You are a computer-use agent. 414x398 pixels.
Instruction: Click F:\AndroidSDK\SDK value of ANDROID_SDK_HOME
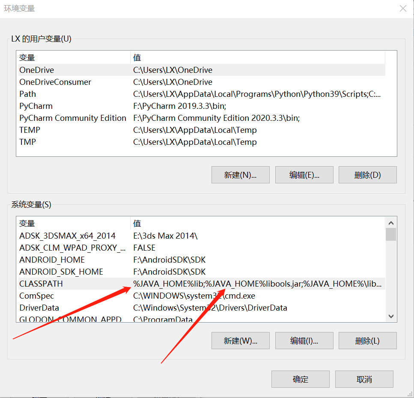click(x=169, y=272)
